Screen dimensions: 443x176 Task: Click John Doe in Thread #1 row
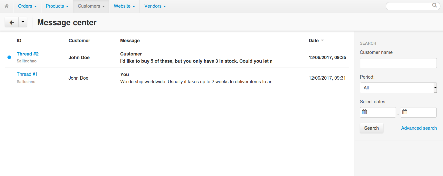click(x=78, y=78)
